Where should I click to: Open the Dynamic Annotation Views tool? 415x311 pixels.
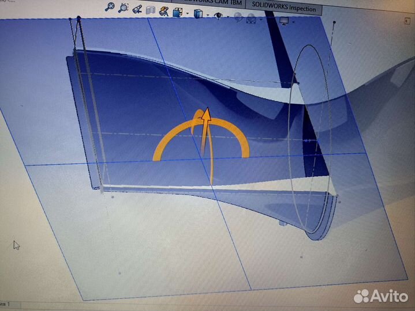click(164, 11)
